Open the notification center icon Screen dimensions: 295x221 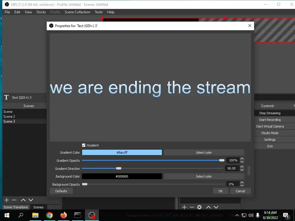coord(286,216)
